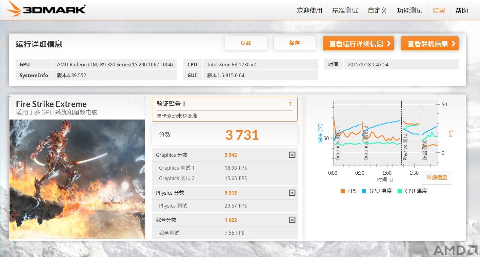Switch to the 基准测试 tab
Image resolution: width=480 pixels, height=257 pixels.
point(345,10)
